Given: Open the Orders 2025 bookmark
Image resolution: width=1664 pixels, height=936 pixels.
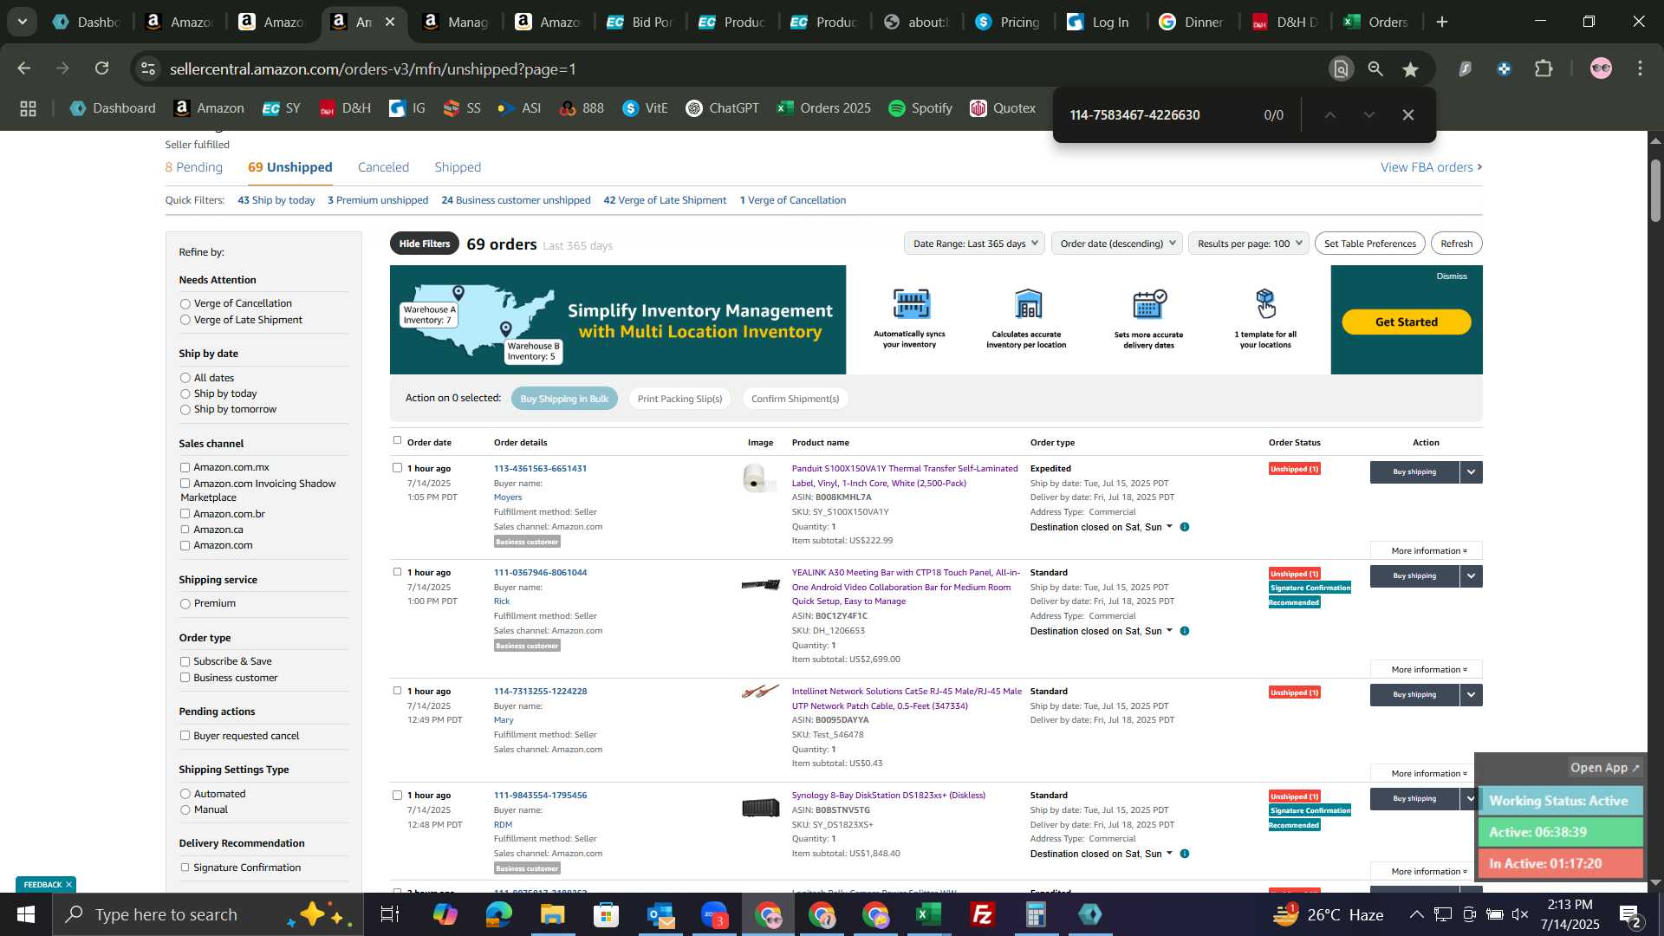Looking at the screenshot, I should 823,108.
